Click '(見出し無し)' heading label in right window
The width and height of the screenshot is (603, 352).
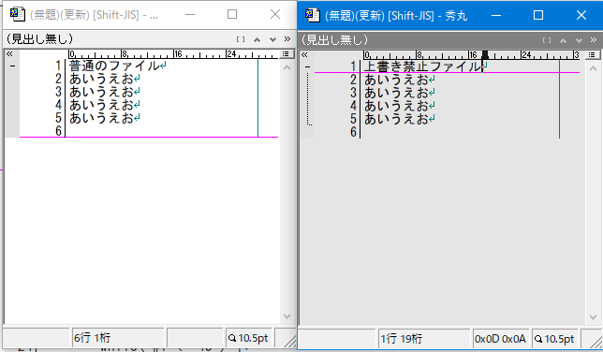pyautogui.click(x=334, y=39)
